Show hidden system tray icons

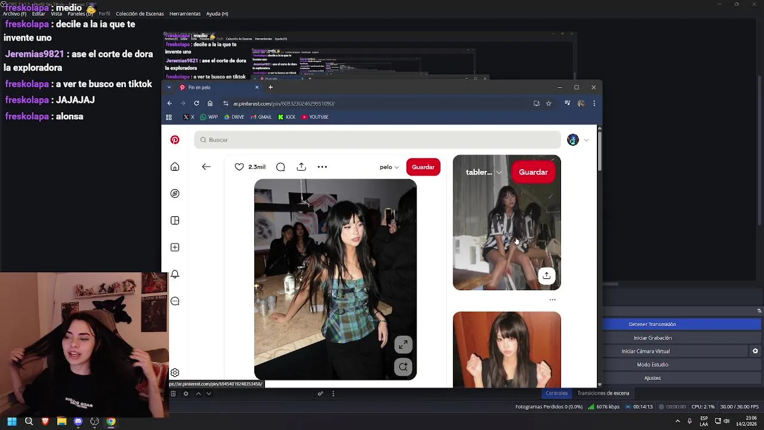pyautogui.click(x=678, y=422)
